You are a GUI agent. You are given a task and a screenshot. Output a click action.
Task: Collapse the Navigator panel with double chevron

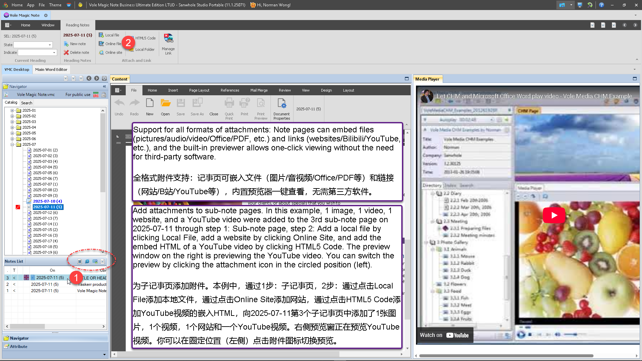(x=104, y=87)
